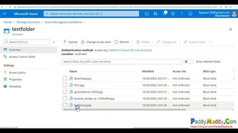Select checkbox for howrah_bridge_te-1200x900.jpg
Image resolution: width=238 pixels, height=133 pixels.
click(65, 99)
